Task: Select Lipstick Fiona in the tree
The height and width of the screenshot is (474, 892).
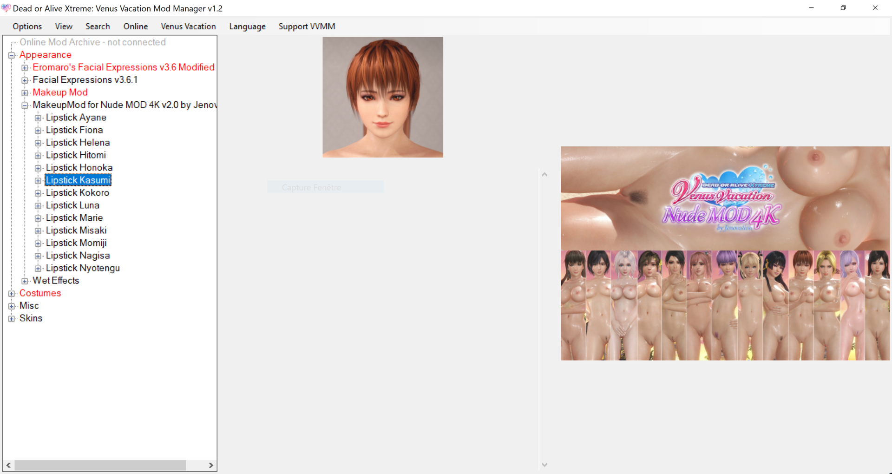Action: pos(74,130)
